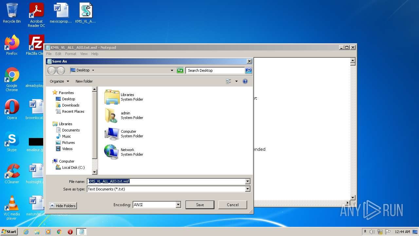Launch Acrobat Reader DC from desktop
Image resolution: width=419 pixels, height=236 pixels.
click(x=36, y=15)
